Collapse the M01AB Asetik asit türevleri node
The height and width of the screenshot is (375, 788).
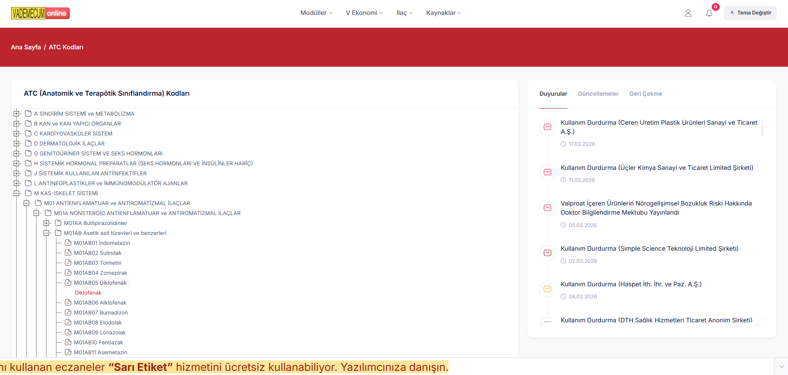(x=46, y=233)
